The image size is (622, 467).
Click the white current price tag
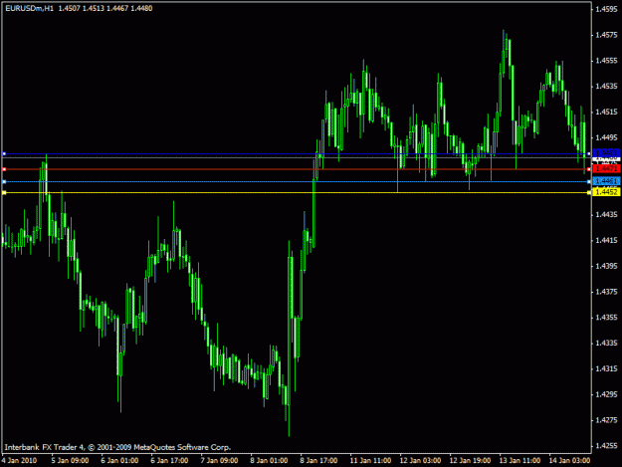coord(606,158)
